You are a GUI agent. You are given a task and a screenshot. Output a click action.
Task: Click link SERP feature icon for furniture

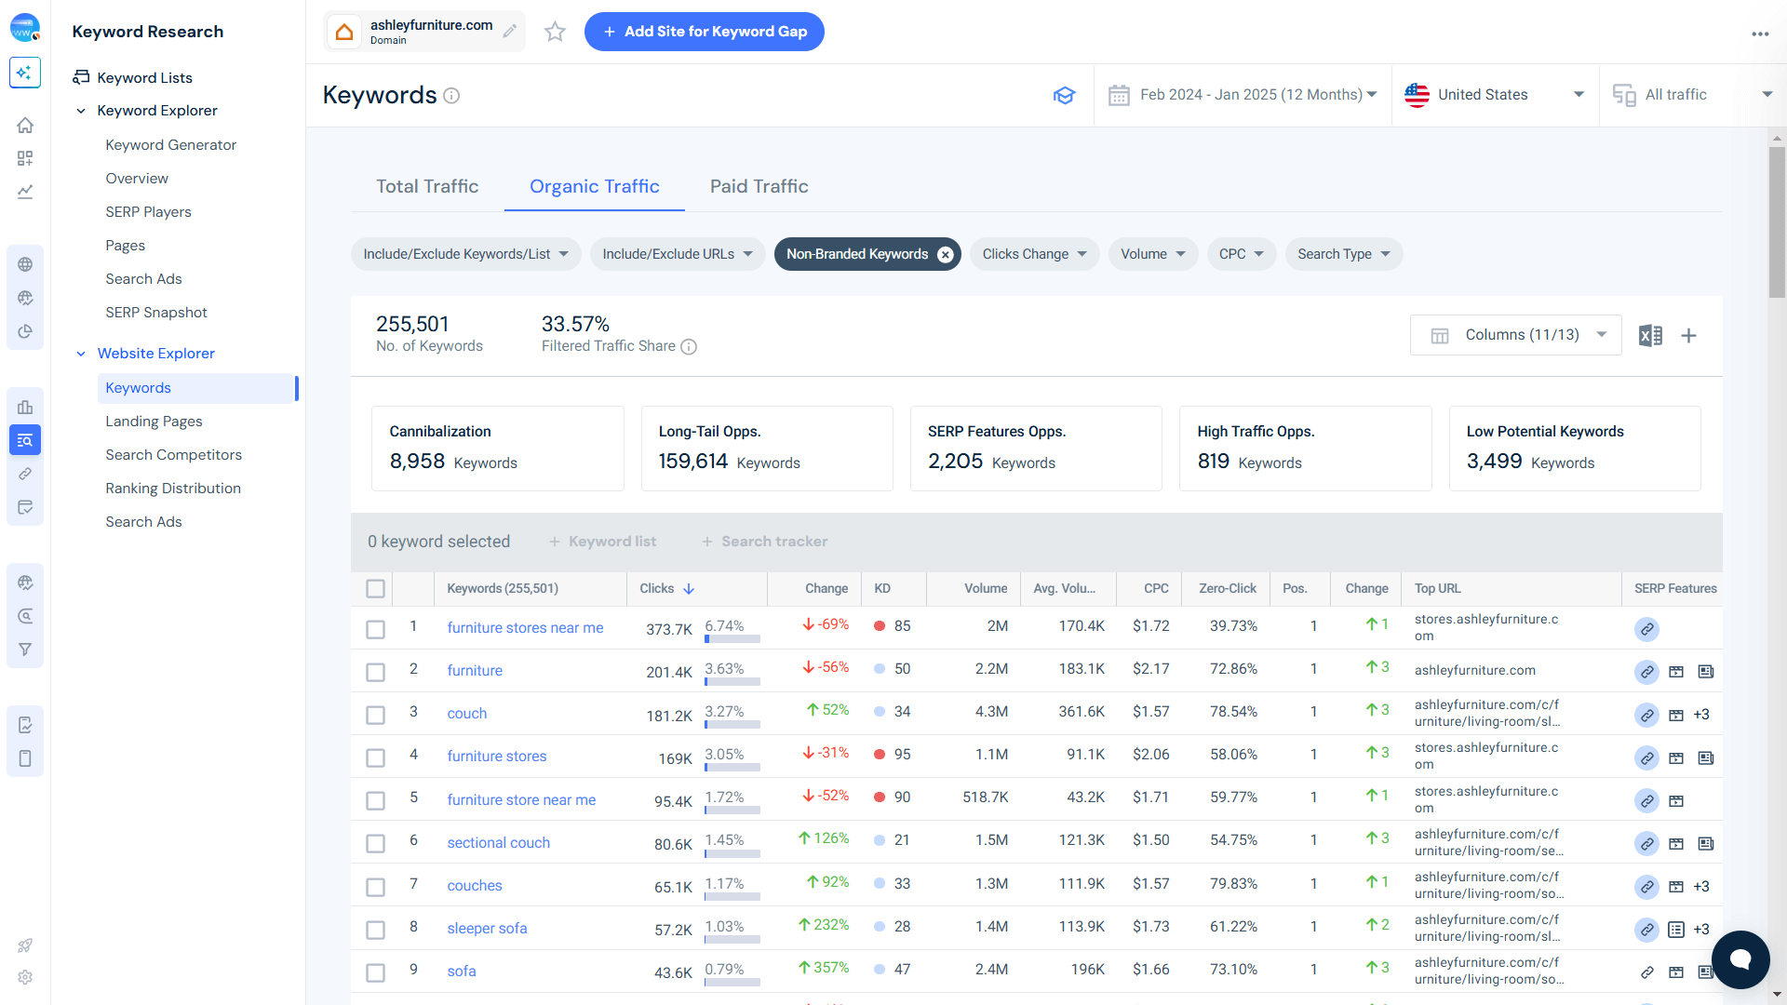(x=1646, y=672)
